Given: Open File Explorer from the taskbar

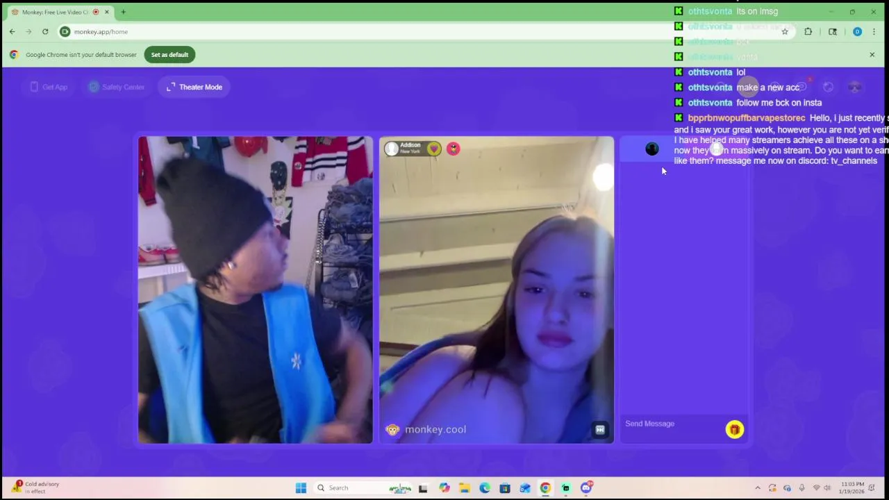Looking at the screenshot, I should (465, 488).
